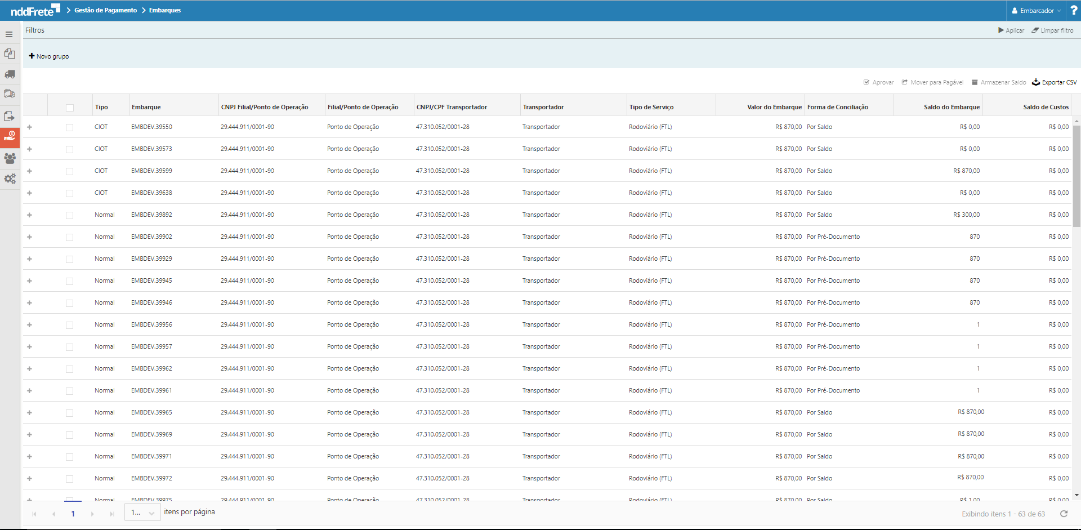
Task: Click the payment hand-with-coin sidebar icon
Action: 10,137
